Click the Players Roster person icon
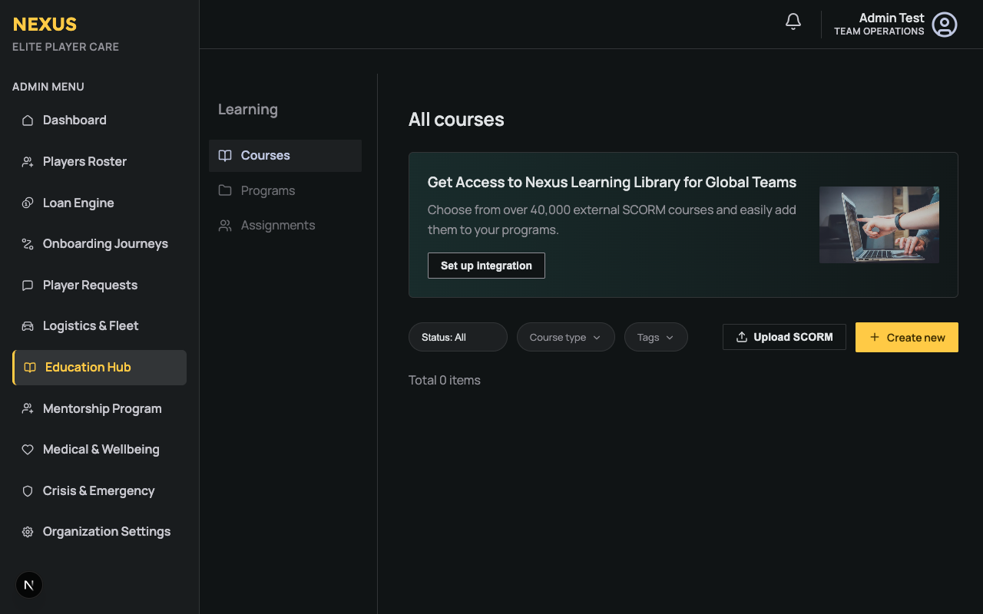 28,162
